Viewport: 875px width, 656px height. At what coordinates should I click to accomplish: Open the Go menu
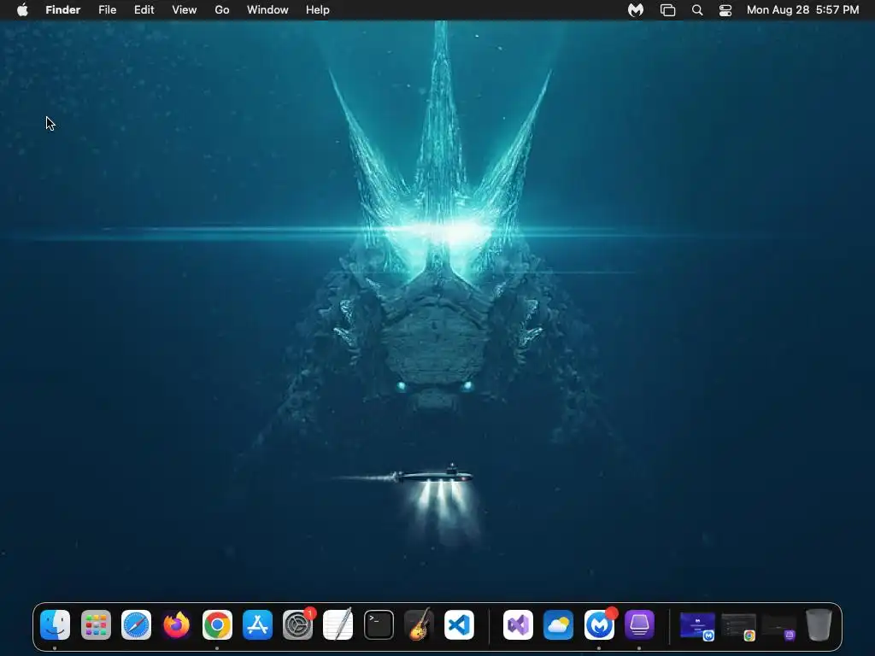click(x=222, y=10)
